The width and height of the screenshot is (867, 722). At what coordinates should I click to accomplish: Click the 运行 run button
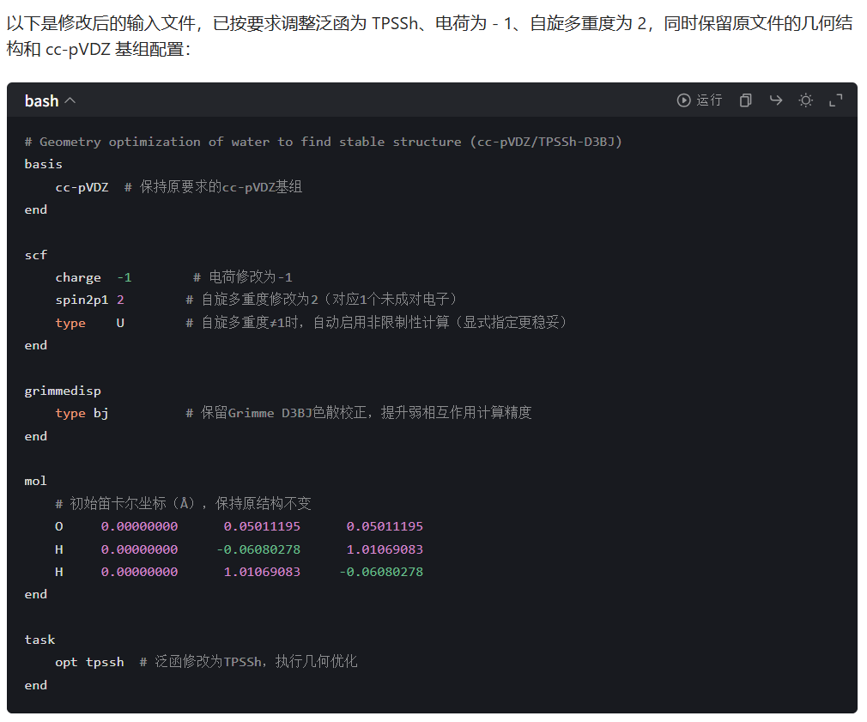(x=708, y=100)
